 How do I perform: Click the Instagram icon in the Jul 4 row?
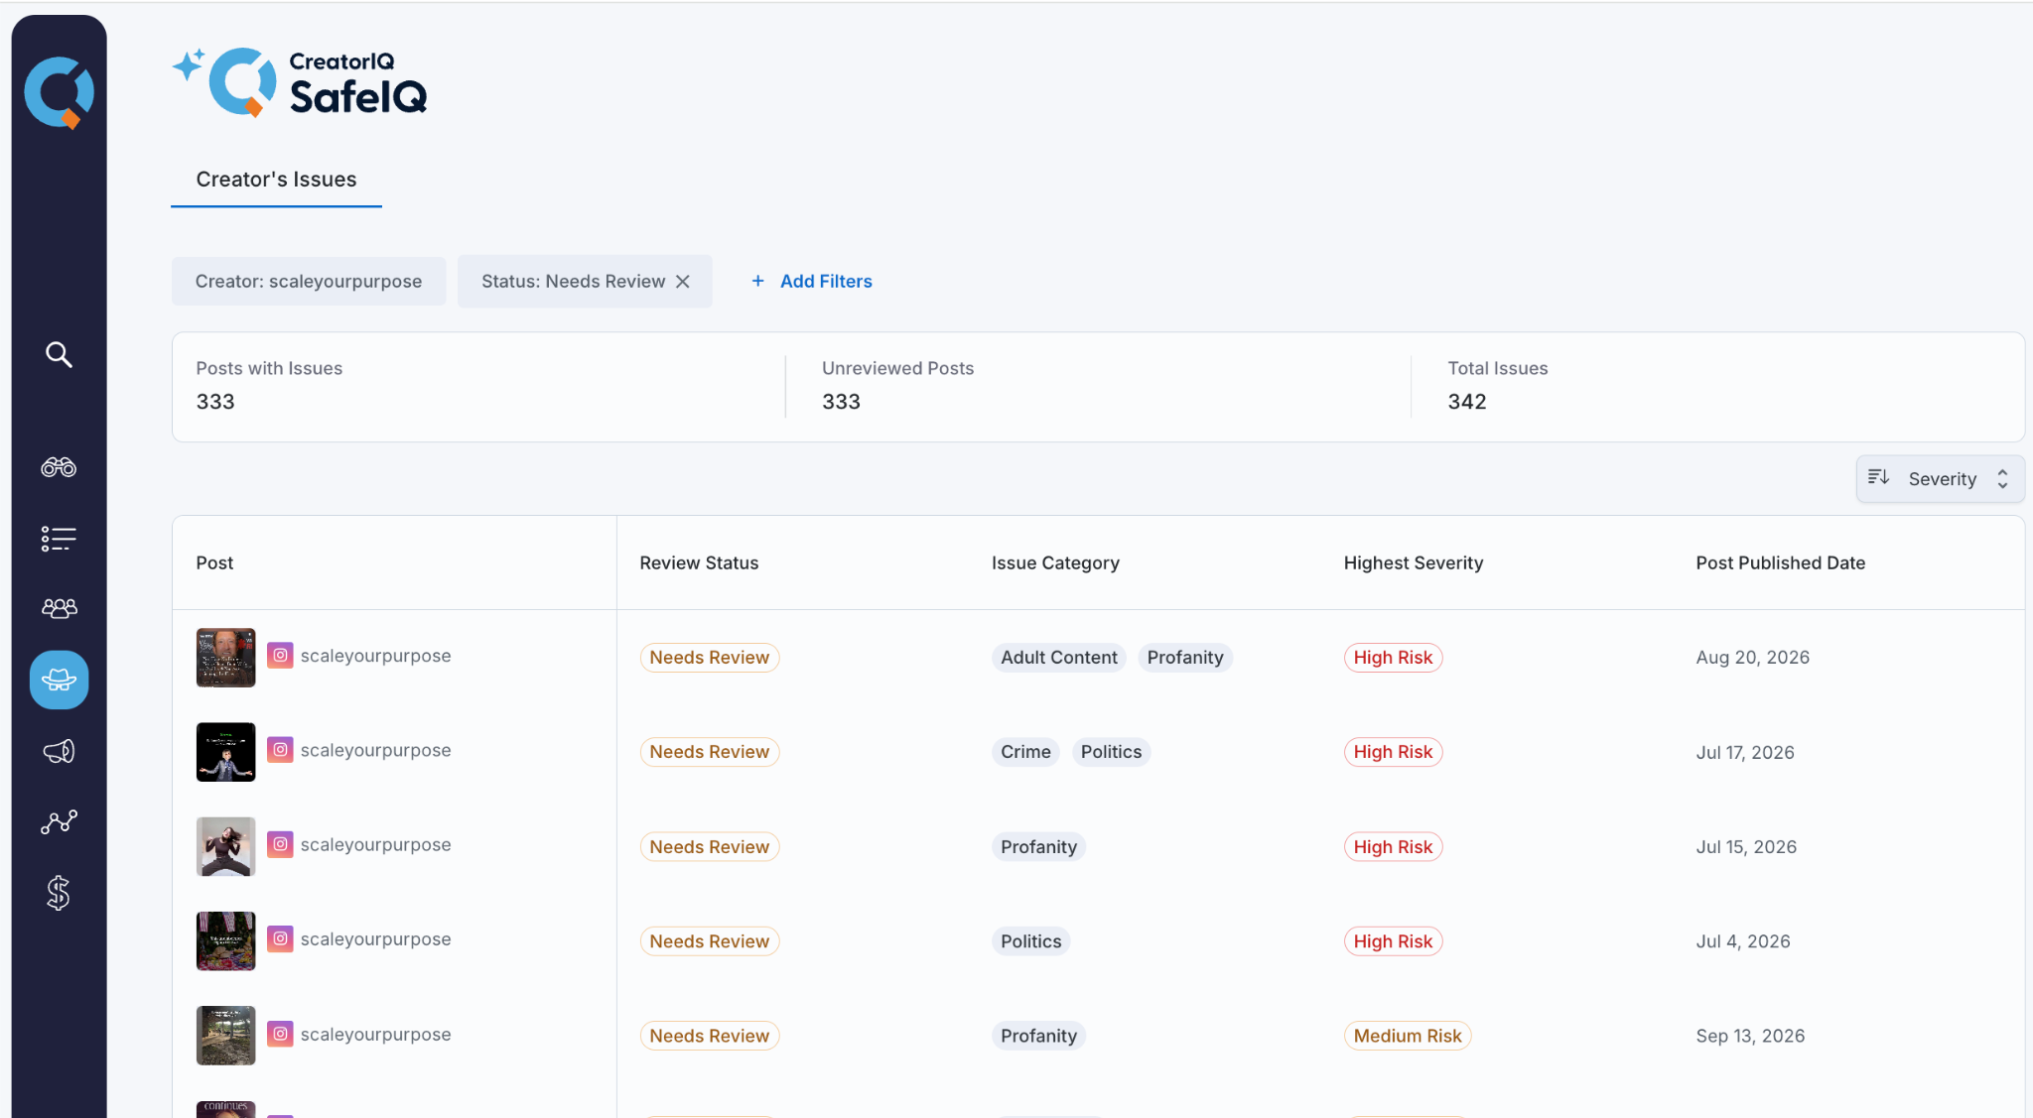[280, 938]
